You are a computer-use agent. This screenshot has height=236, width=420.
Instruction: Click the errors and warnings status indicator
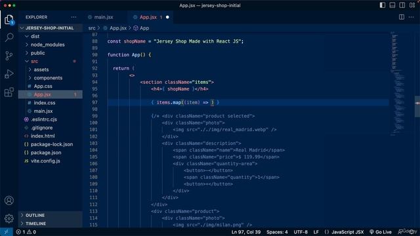26,232
